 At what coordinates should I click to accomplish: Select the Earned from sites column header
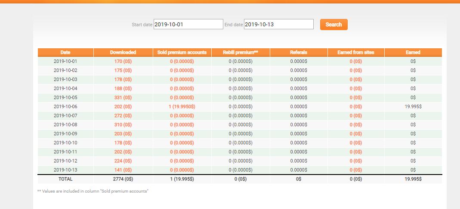coord(356,52)
